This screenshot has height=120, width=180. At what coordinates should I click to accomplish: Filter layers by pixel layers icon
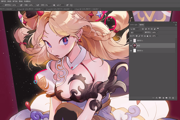click(143, 29)
